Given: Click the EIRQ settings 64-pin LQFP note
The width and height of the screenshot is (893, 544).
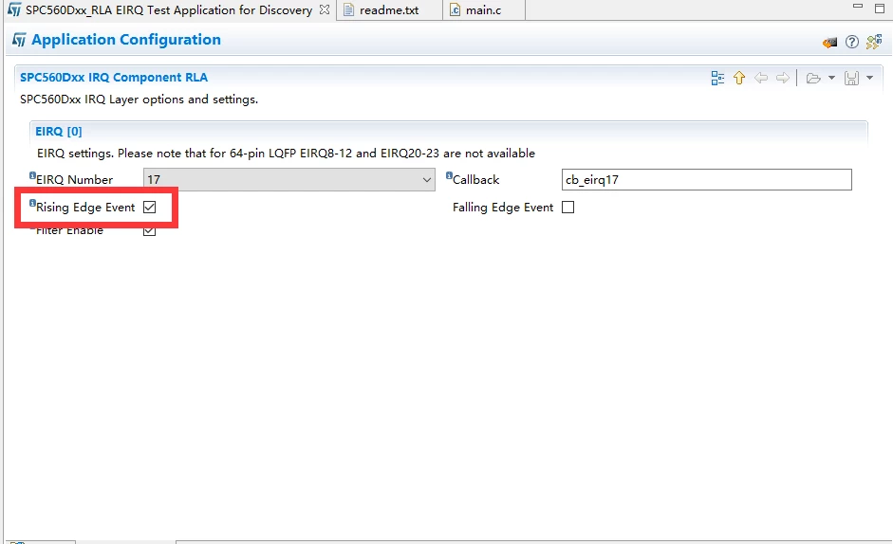Looking at the screenshot, I should pos(286,154).
